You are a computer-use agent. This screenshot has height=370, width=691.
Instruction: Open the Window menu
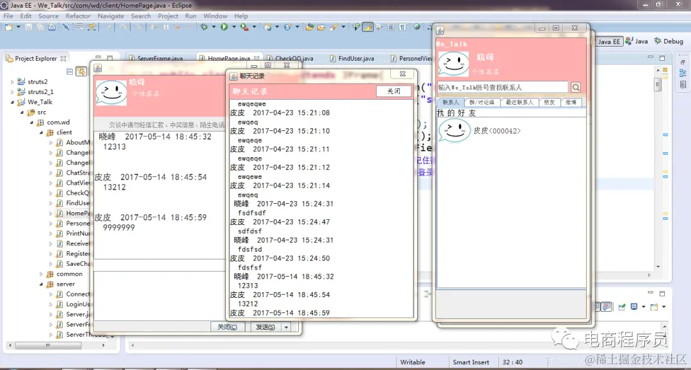[215, 16]
